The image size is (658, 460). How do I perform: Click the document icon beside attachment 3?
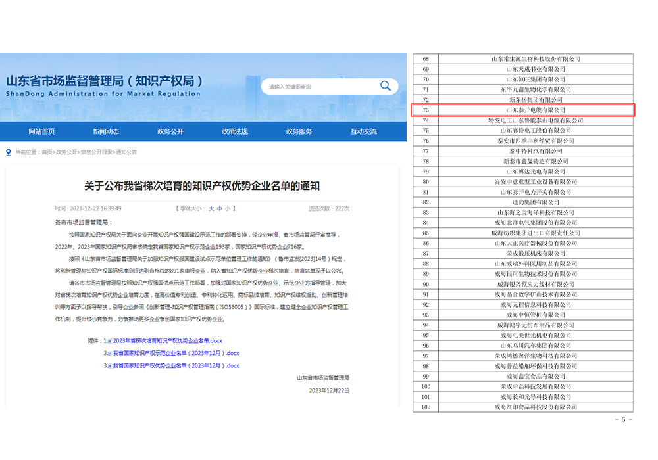[x=111, y=366]
